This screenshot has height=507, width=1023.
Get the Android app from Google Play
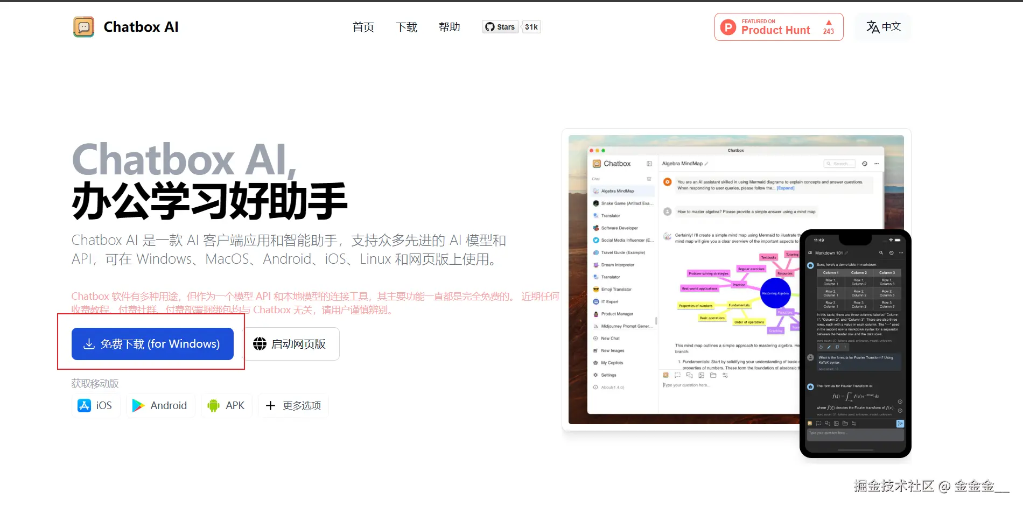tap(160, 405)
